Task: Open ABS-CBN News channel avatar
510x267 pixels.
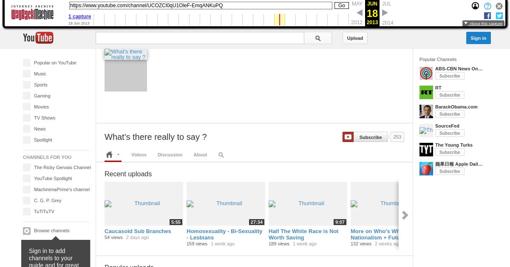Action: coord(426,73)
